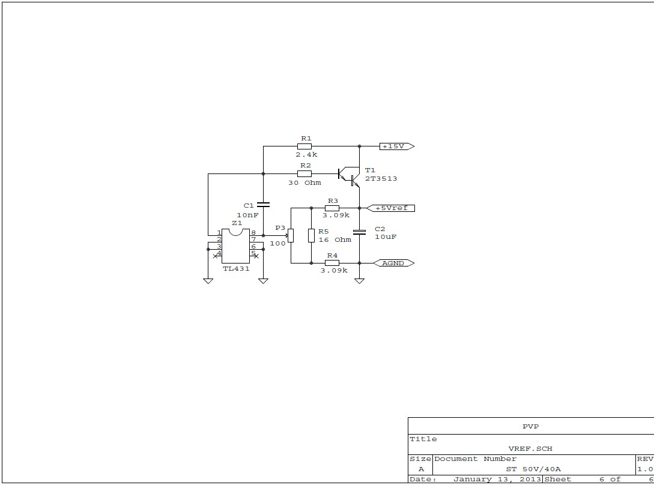Click the R1 resistor symbol

304,146
